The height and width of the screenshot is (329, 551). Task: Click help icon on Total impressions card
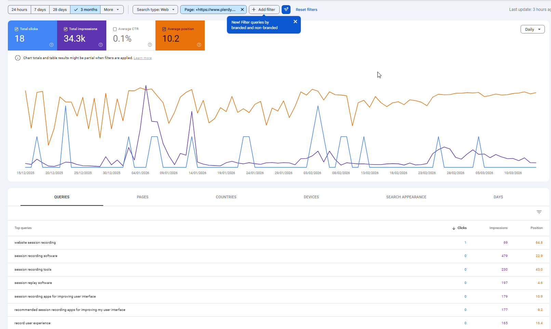[101, 45]
